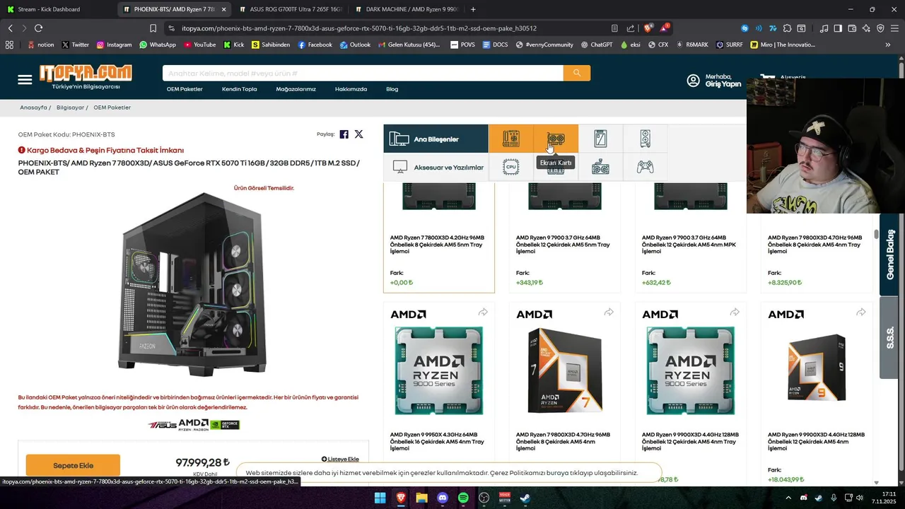905x509 pixels.
Task: Share the product on Facebook
Action: point(344,134)
